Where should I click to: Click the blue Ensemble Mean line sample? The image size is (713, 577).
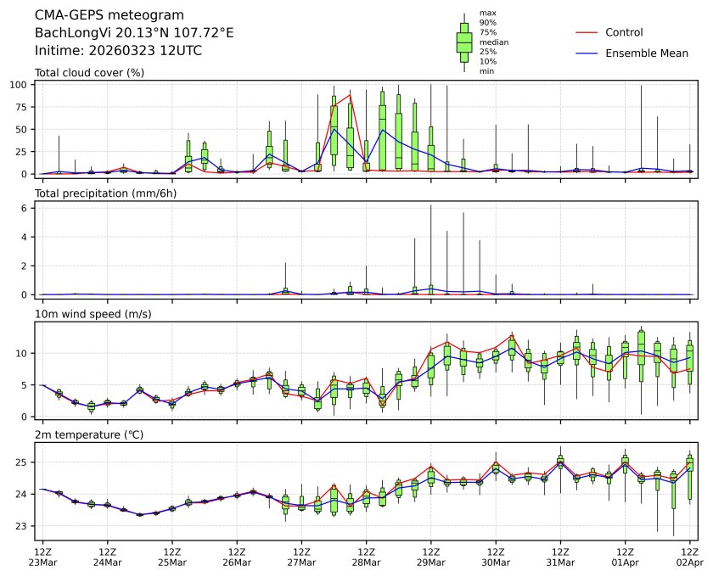[x=587, y=53]
